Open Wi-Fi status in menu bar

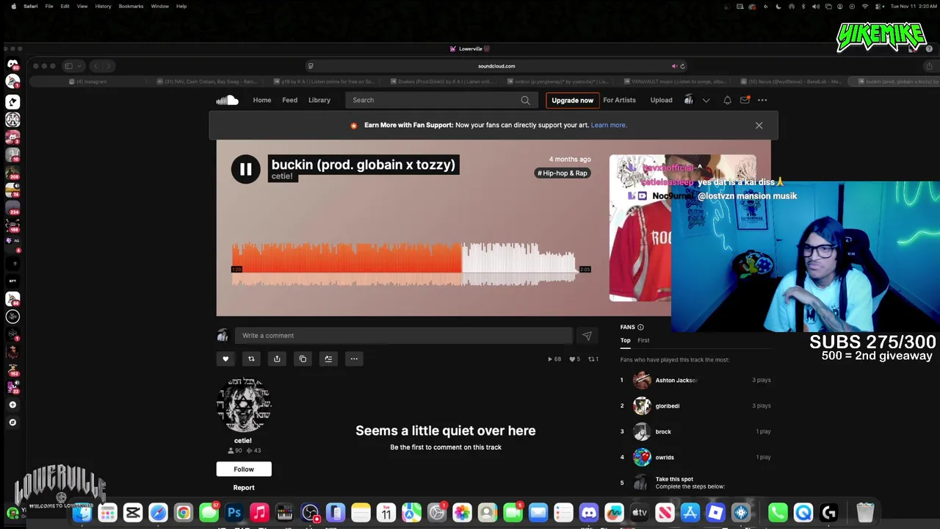pos(864,6)
